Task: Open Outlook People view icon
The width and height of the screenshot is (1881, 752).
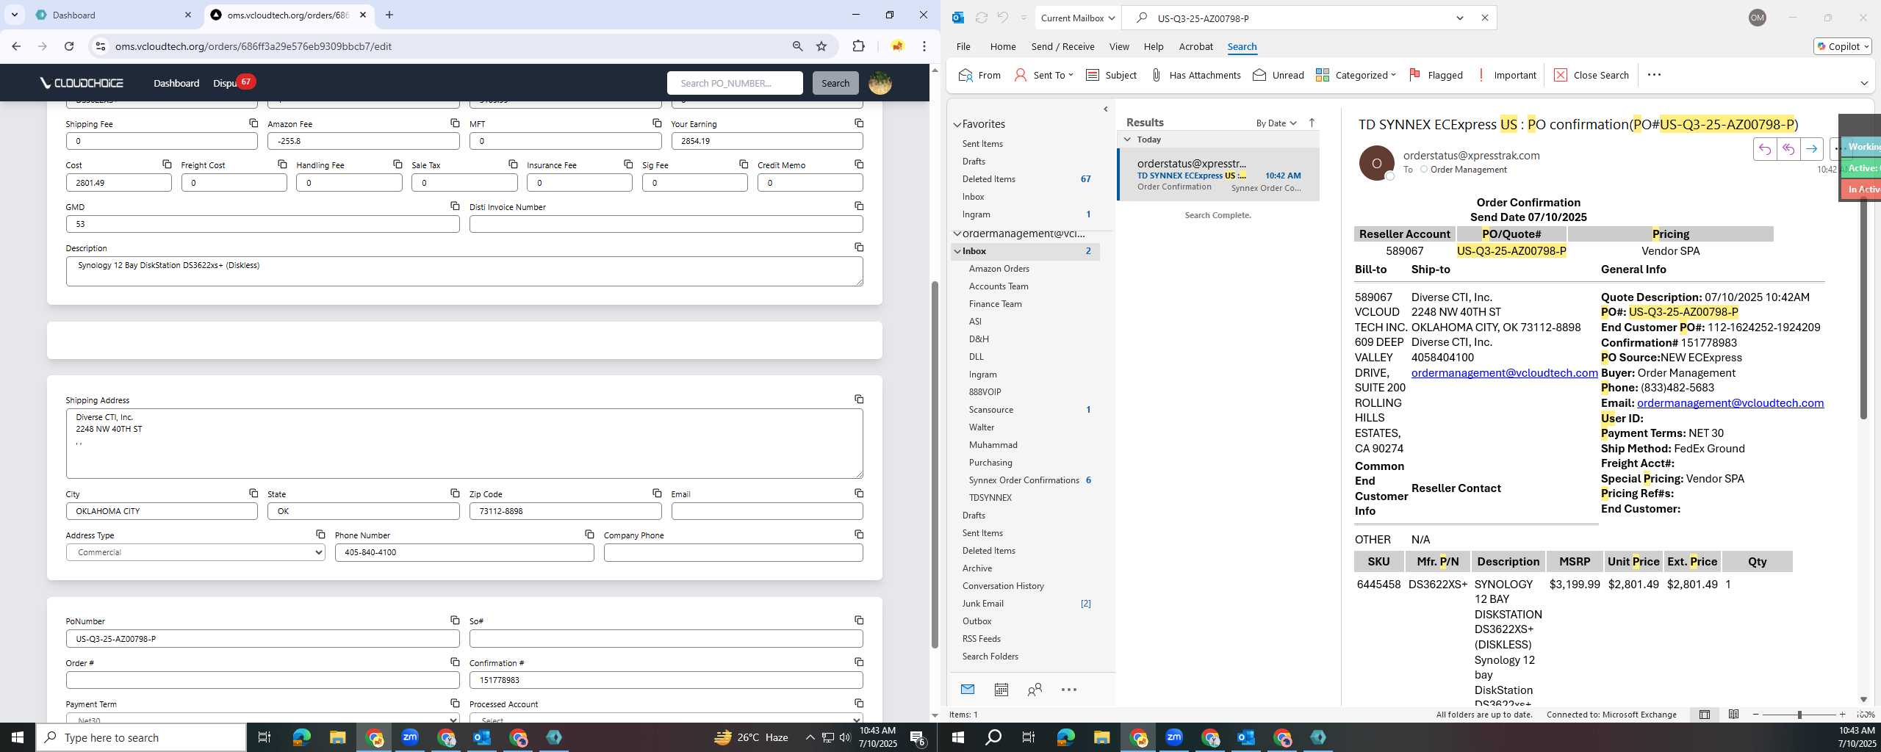Action: click(1035, 690)
